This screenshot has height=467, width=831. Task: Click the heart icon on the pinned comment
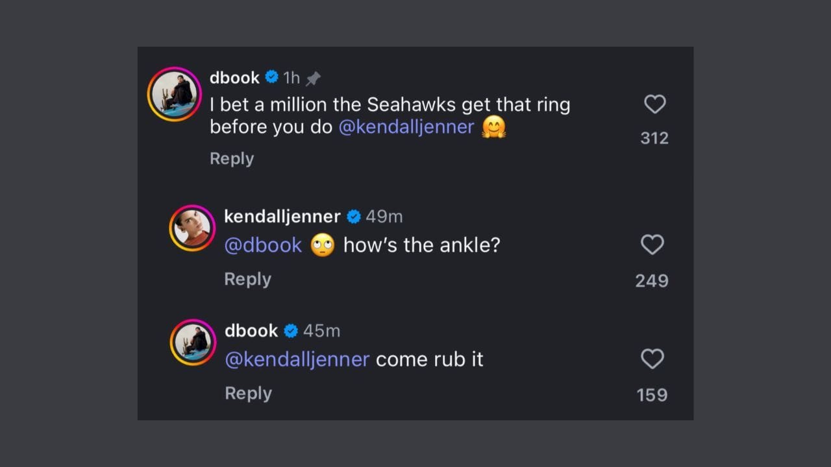point(654,104)
